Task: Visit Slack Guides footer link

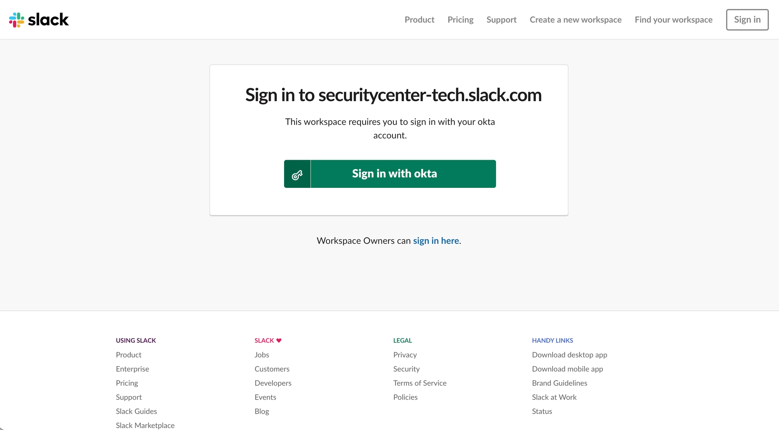Action: 136,411
